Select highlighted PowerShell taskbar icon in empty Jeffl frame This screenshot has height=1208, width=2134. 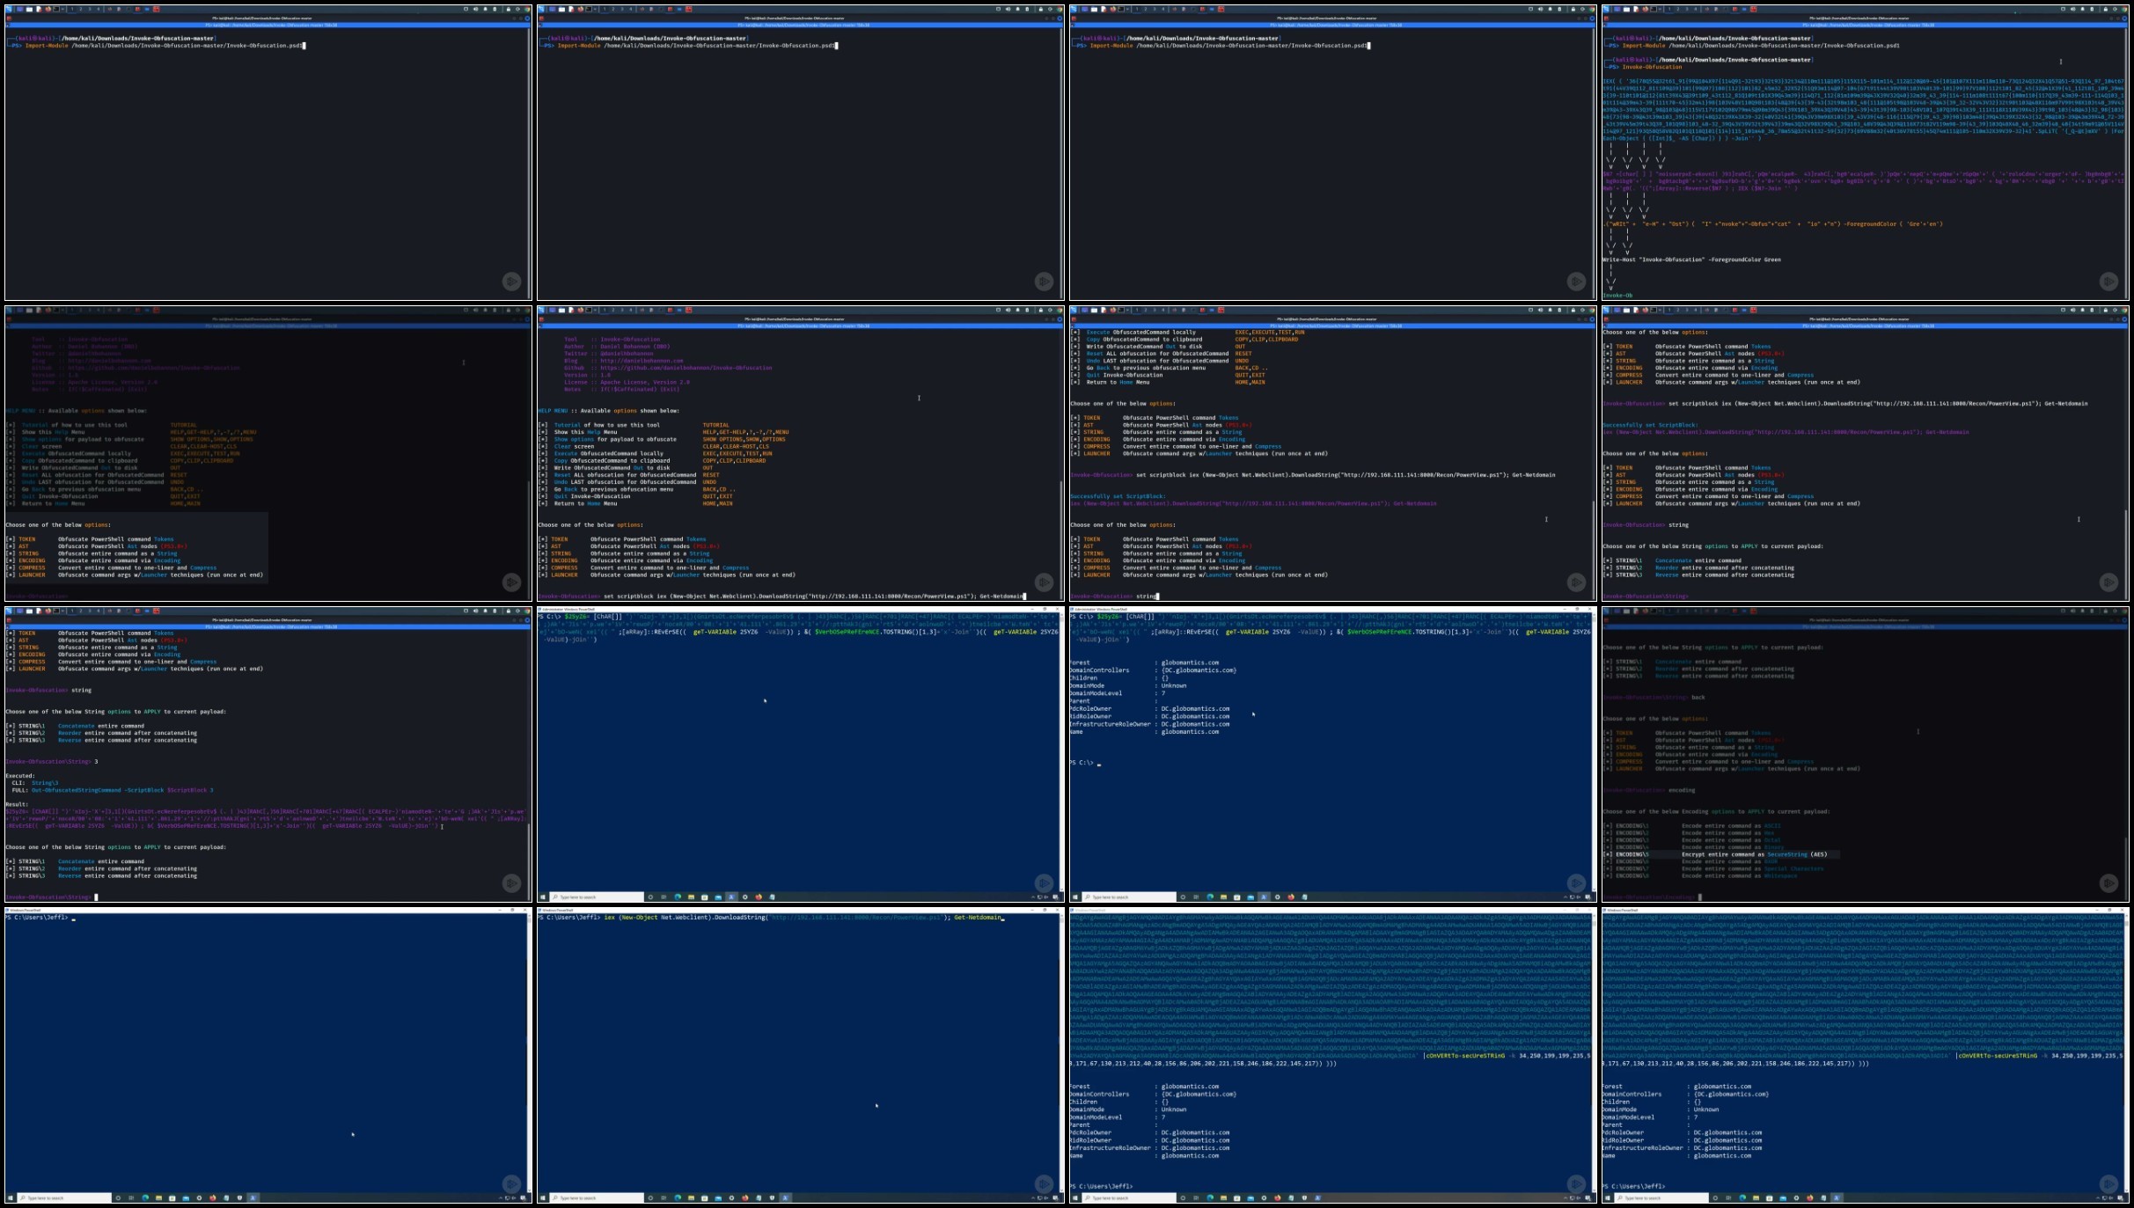pyautogui.click(x=253, y=1197)
